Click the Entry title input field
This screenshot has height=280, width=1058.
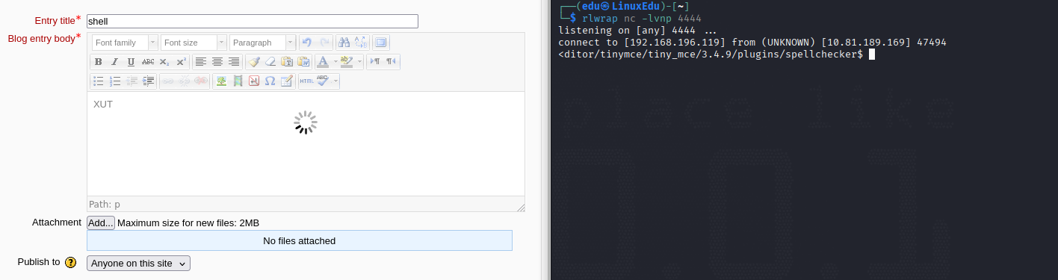click(253, 21)
